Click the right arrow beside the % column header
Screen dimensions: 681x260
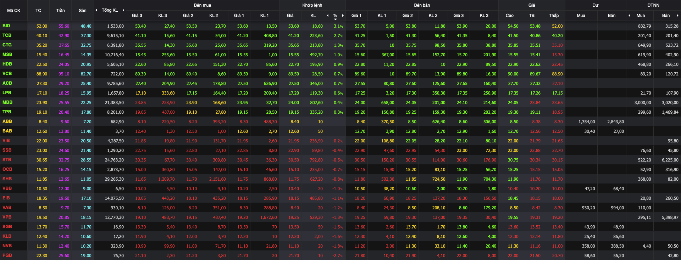[x=343, y=16]
